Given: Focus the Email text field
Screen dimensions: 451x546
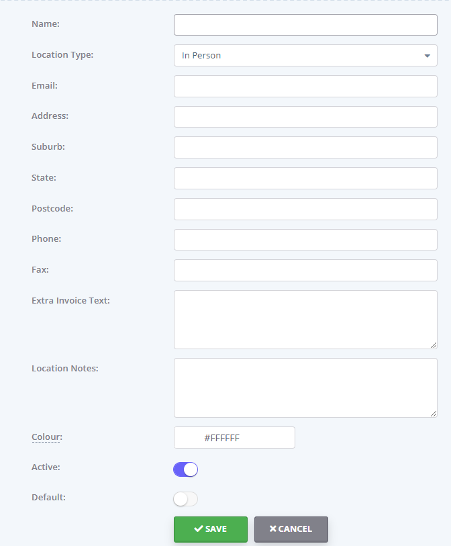Looking at the screenshot, I should point(305,87).
